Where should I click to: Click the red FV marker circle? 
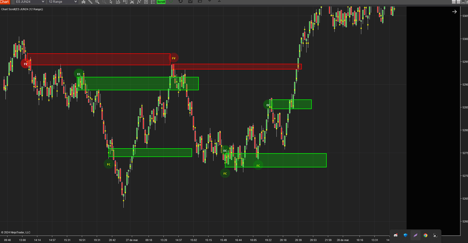coord(174,58)
